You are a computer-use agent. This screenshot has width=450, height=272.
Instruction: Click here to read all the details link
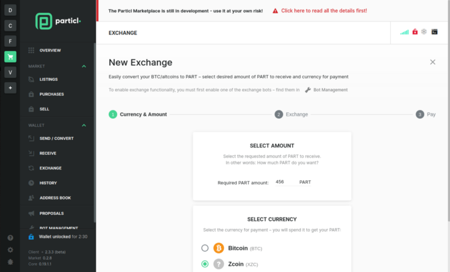click(x=324, y=11)
